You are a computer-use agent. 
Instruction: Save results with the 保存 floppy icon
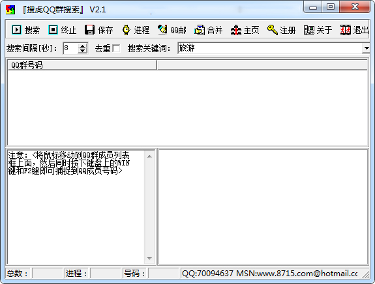click(90, 30)
